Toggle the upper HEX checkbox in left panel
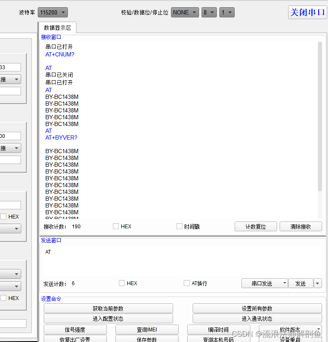The image size is (328, 342). tap(3, 216)
